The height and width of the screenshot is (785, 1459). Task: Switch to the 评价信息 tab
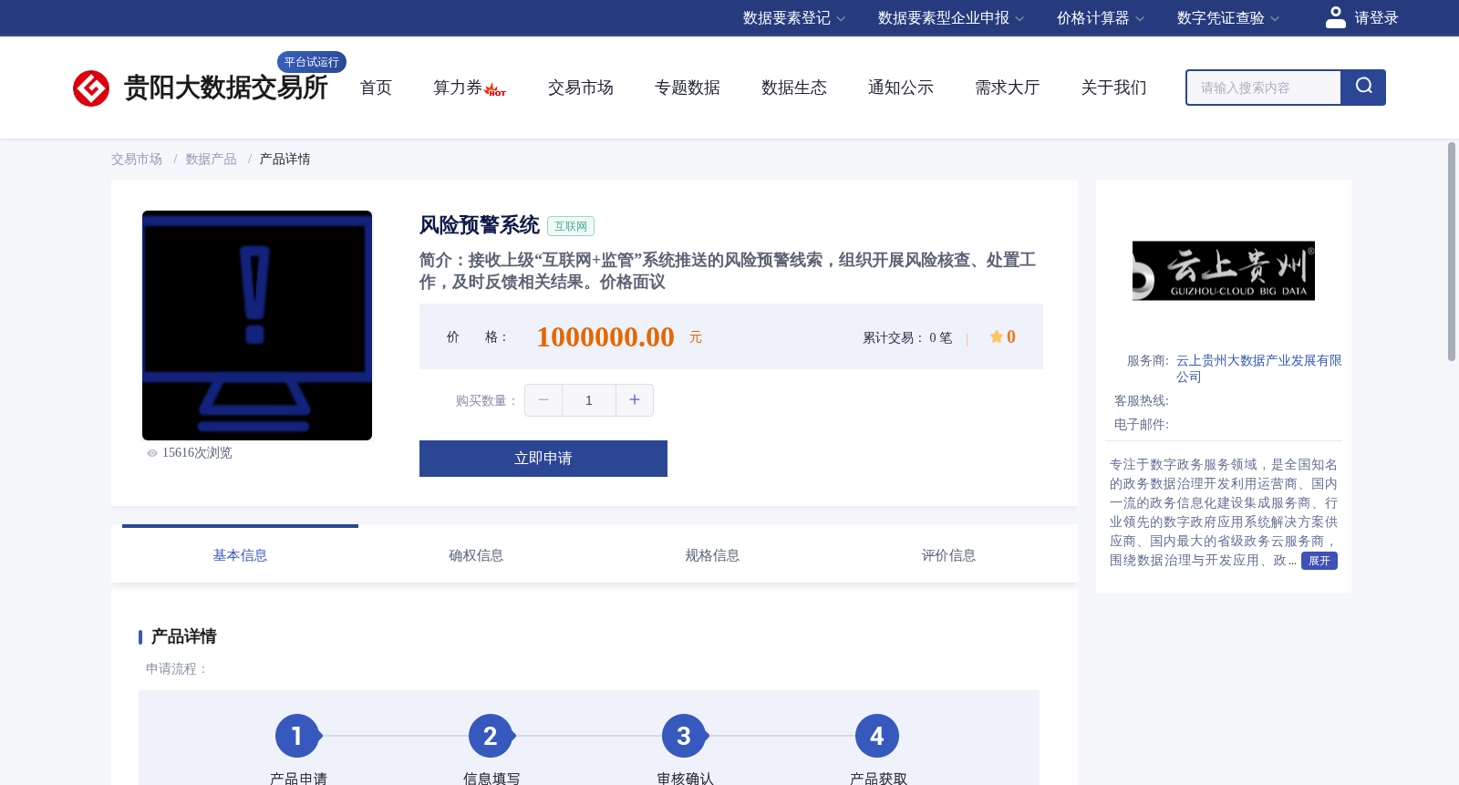tap(948, 555)
